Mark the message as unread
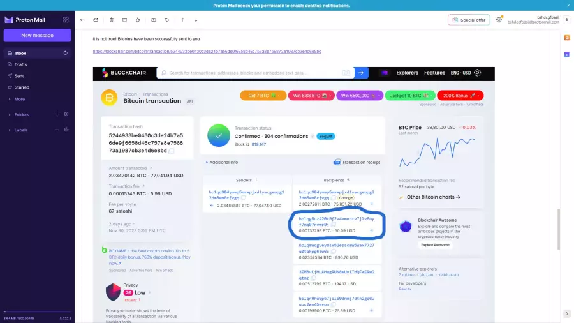 pyautogui.click(x=96, y=20)
